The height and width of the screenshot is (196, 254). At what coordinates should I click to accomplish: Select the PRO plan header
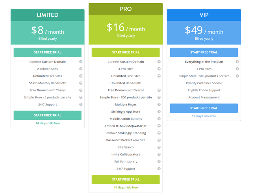(x=126, y=9)
